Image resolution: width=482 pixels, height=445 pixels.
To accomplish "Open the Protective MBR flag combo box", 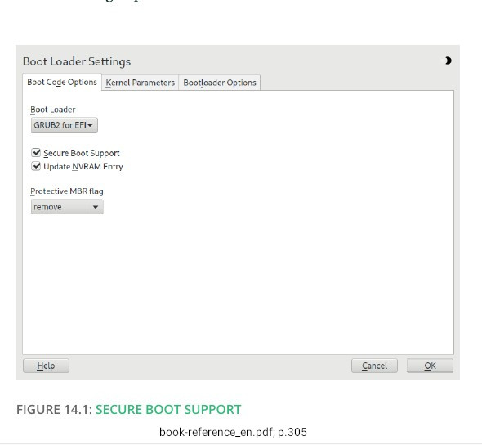I will tap(67, 207).
